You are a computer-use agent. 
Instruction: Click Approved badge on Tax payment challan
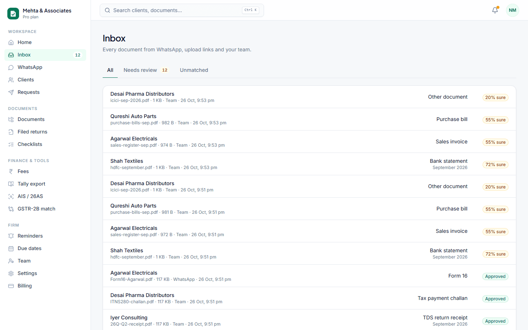click(x=495, y=299)
